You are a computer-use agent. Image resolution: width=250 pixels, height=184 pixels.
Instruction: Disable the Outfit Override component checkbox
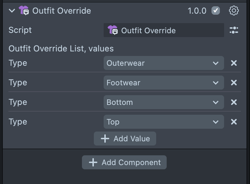click(x=216, y=10)
